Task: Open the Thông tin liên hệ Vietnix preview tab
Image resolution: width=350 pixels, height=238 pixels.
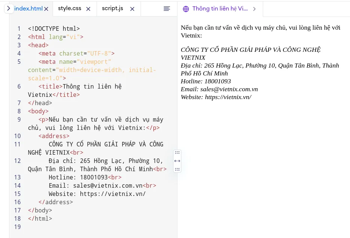Action: tap(220, 9)
